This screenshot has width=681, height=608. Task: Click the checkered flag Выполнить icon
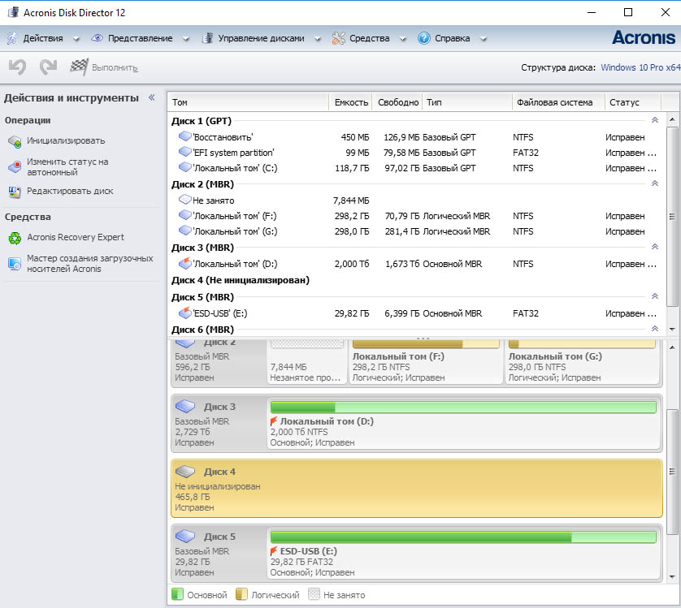click(x=80, y=67)
